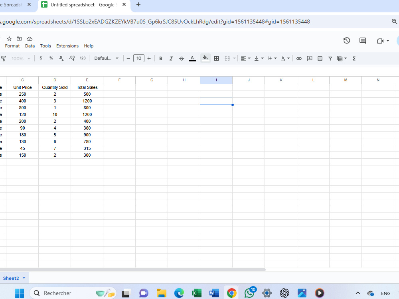
Task: Open the Extensions menu
Action: 67,46
